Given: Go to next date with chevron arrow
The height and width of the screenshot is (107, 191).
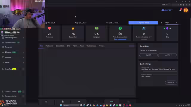Looking at the screenshot, I should (x=161, y=23).
